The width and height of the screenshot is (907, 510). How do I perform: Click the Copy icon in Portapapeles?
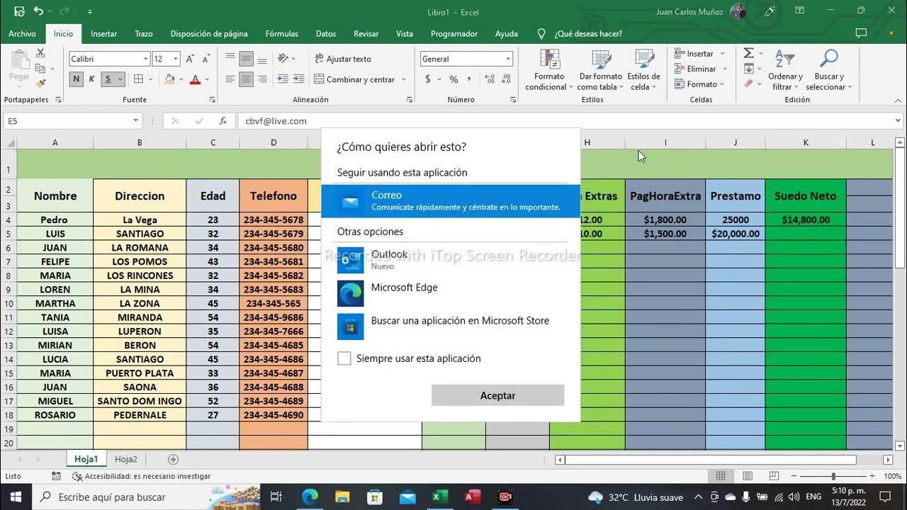(40, 69)
